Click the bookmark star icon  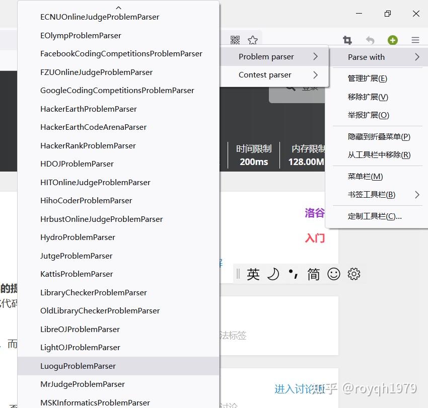tap(252, 40)
